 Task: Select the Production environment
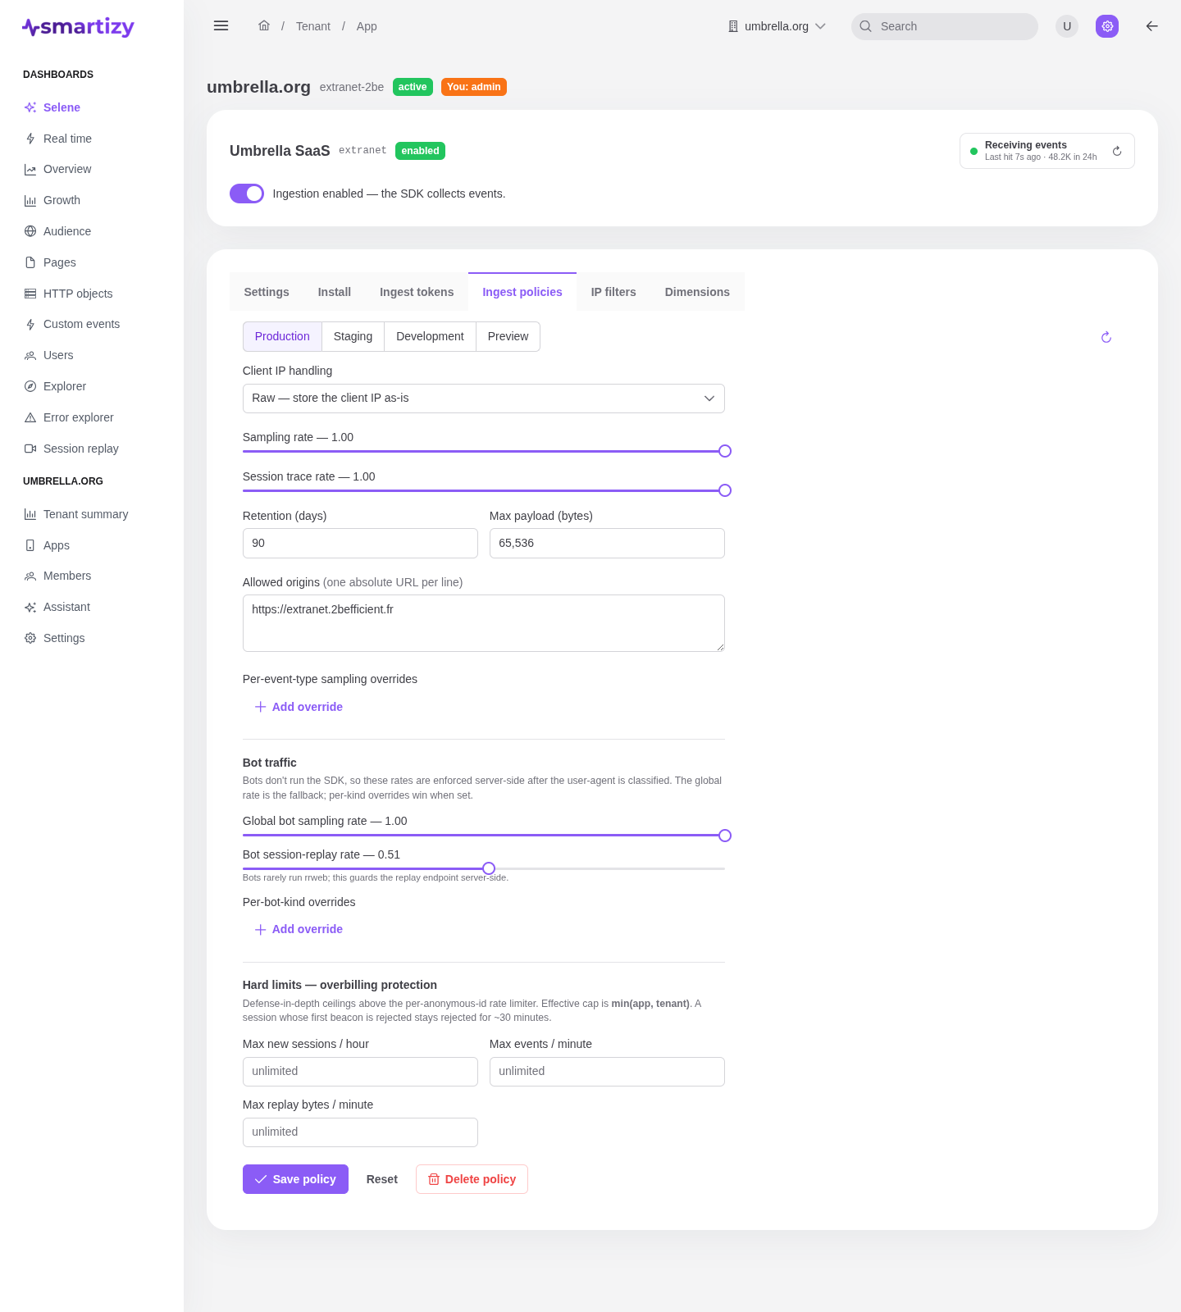pyautogui.click(x=282, y=336)
